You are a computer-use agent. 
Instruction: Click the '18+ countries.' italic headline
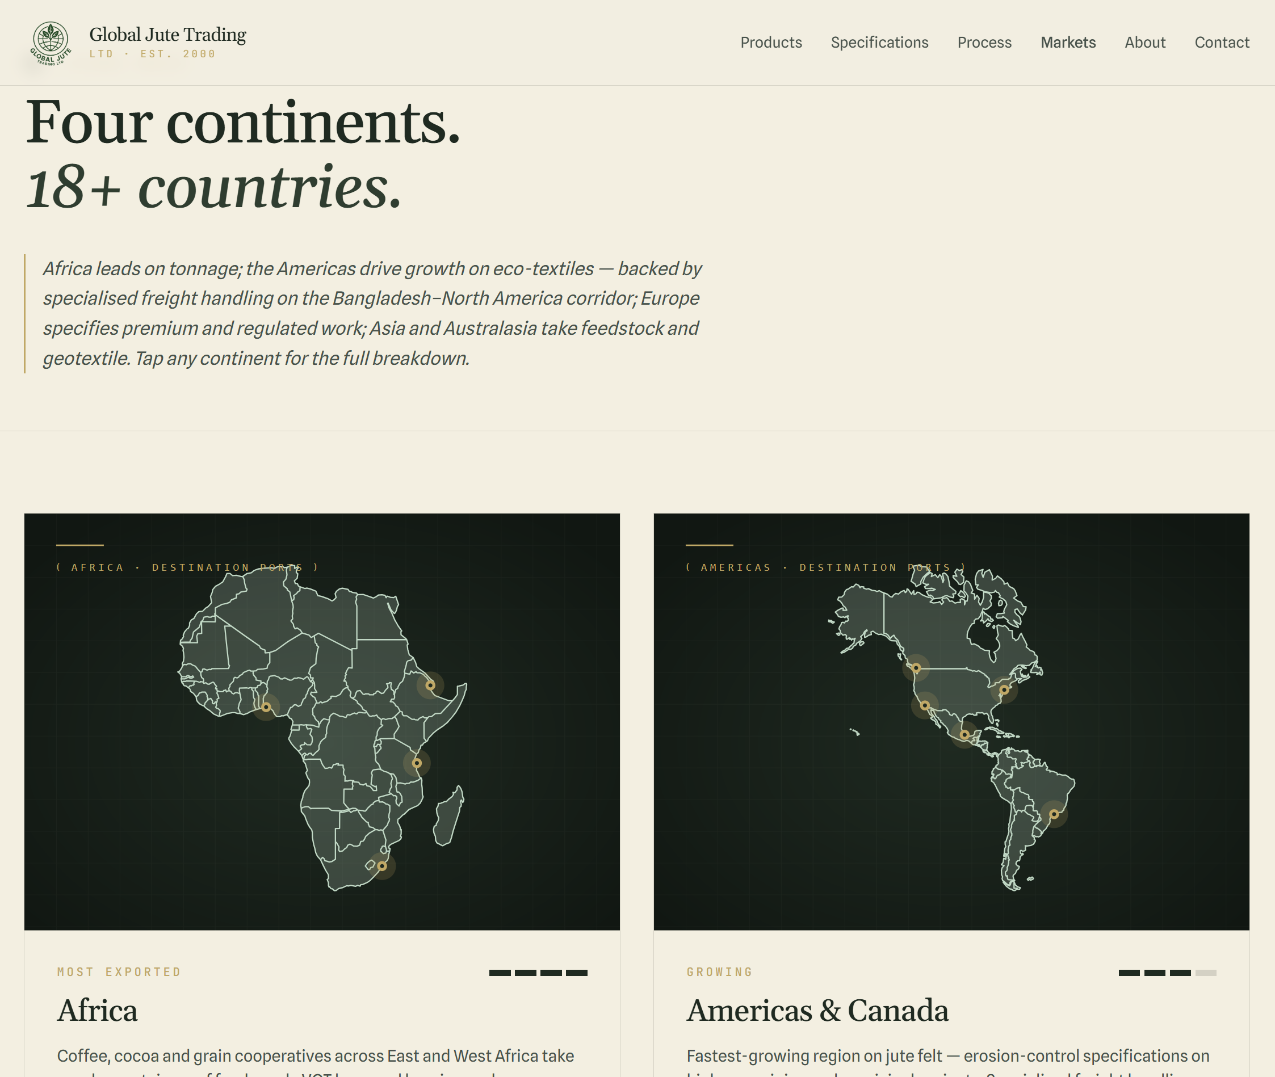(213, 187)
